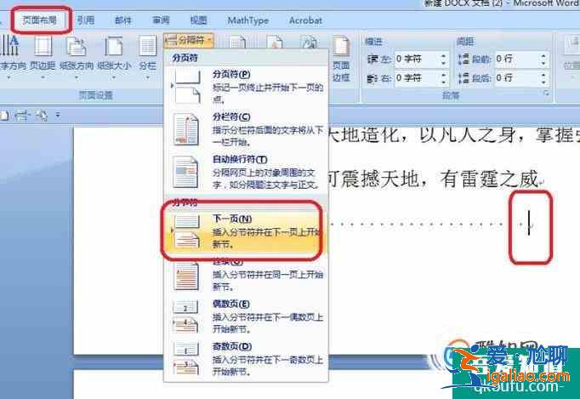The image size is (580, 399).
Task: Open the 页边距 margins tool
Action: tap(43, 56)
